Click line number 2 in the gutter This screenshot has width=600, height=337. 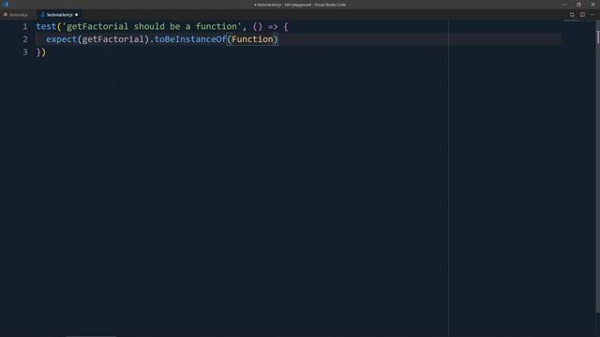pos(25,39)
